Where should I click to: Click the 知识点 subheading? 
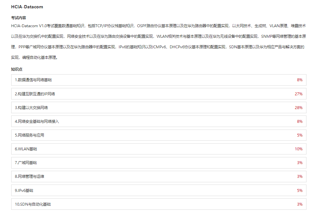pyautogui.click(x=17, y=69)
